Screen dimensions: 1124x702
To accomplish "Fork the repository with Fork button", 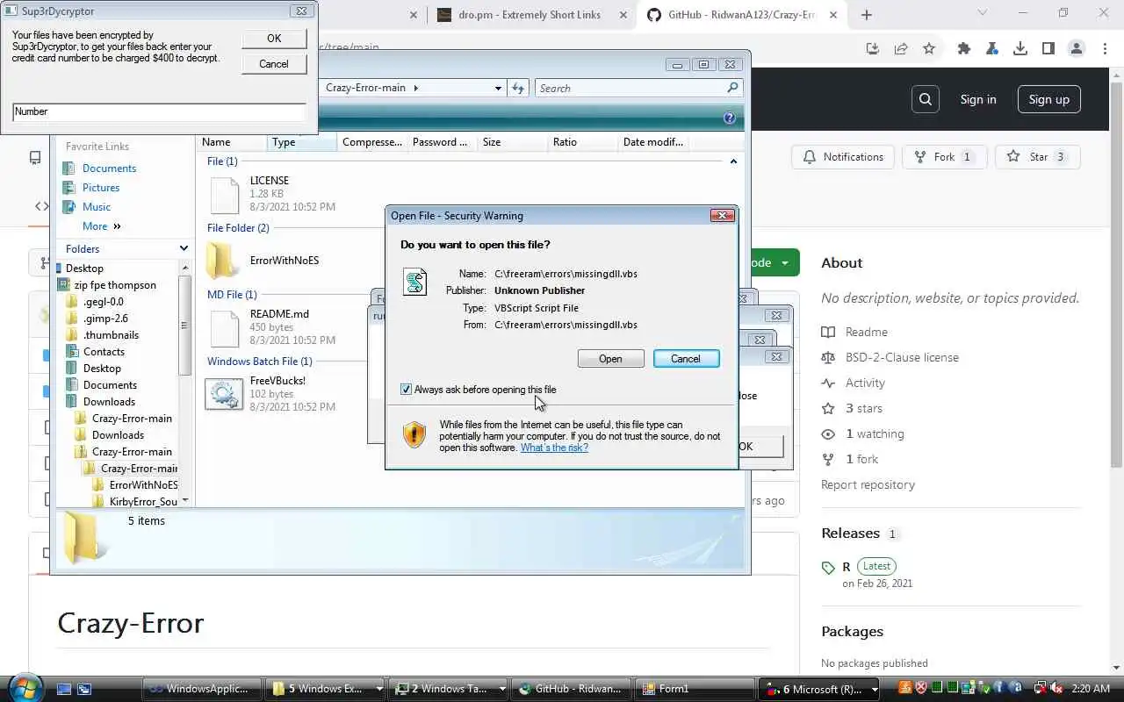I will tap(944, 157).
